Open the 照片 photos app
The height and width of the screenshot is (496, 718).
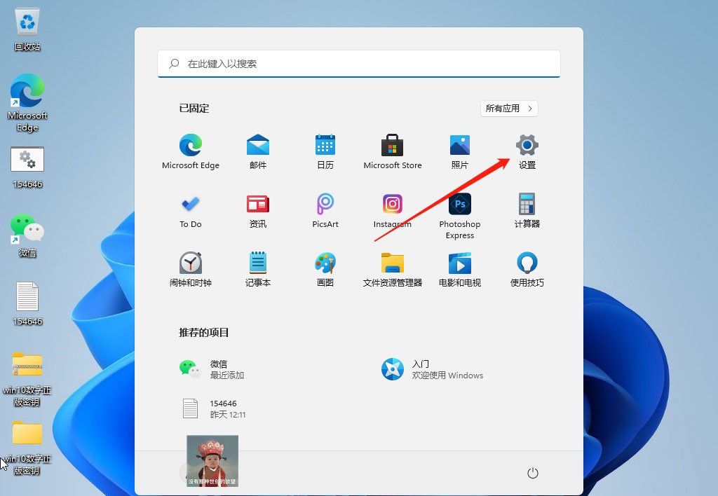[x=460, y=152]
